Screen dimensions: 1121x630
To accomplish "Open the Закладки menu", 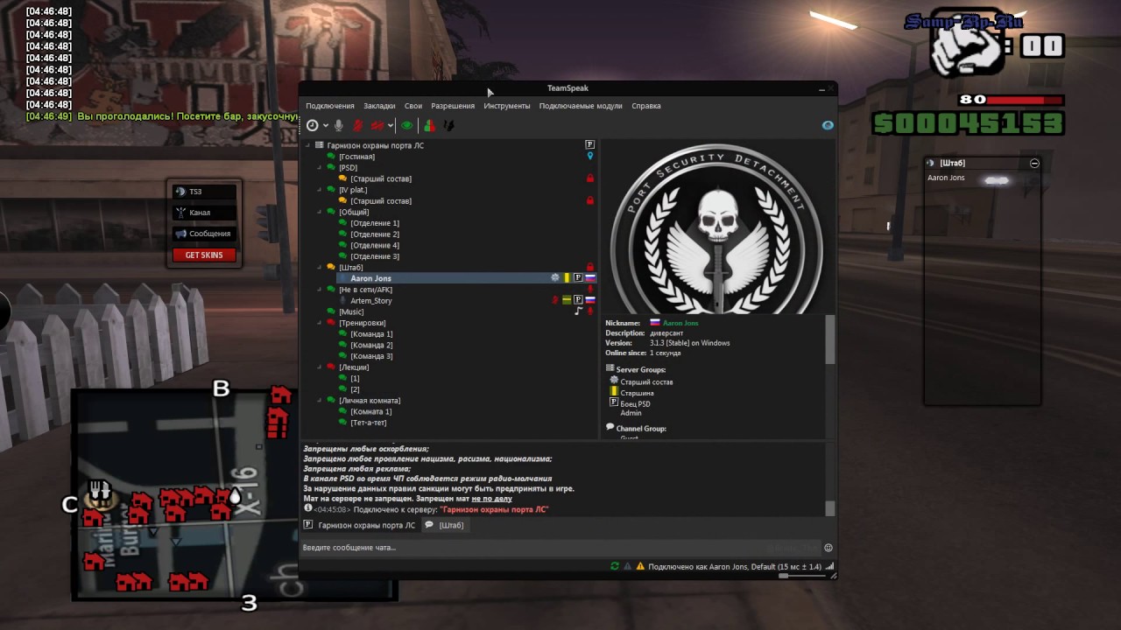I will coord(379,106).
